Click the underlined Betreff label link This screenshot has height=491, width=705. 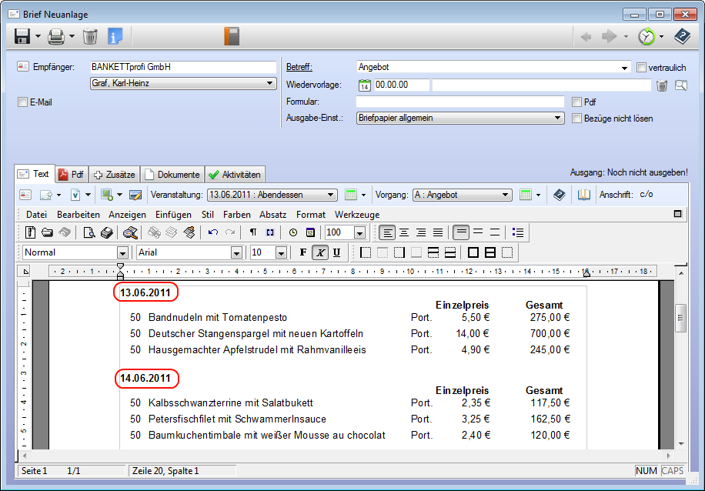point(299,68)
